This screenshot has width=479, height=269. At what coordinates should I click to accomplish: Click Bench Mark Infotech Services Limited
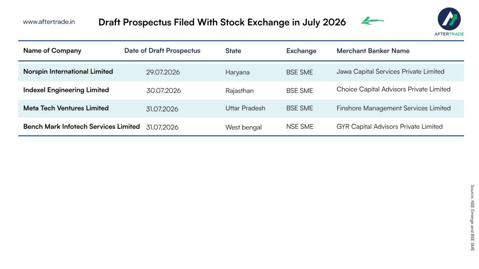(x=81, y=127)
